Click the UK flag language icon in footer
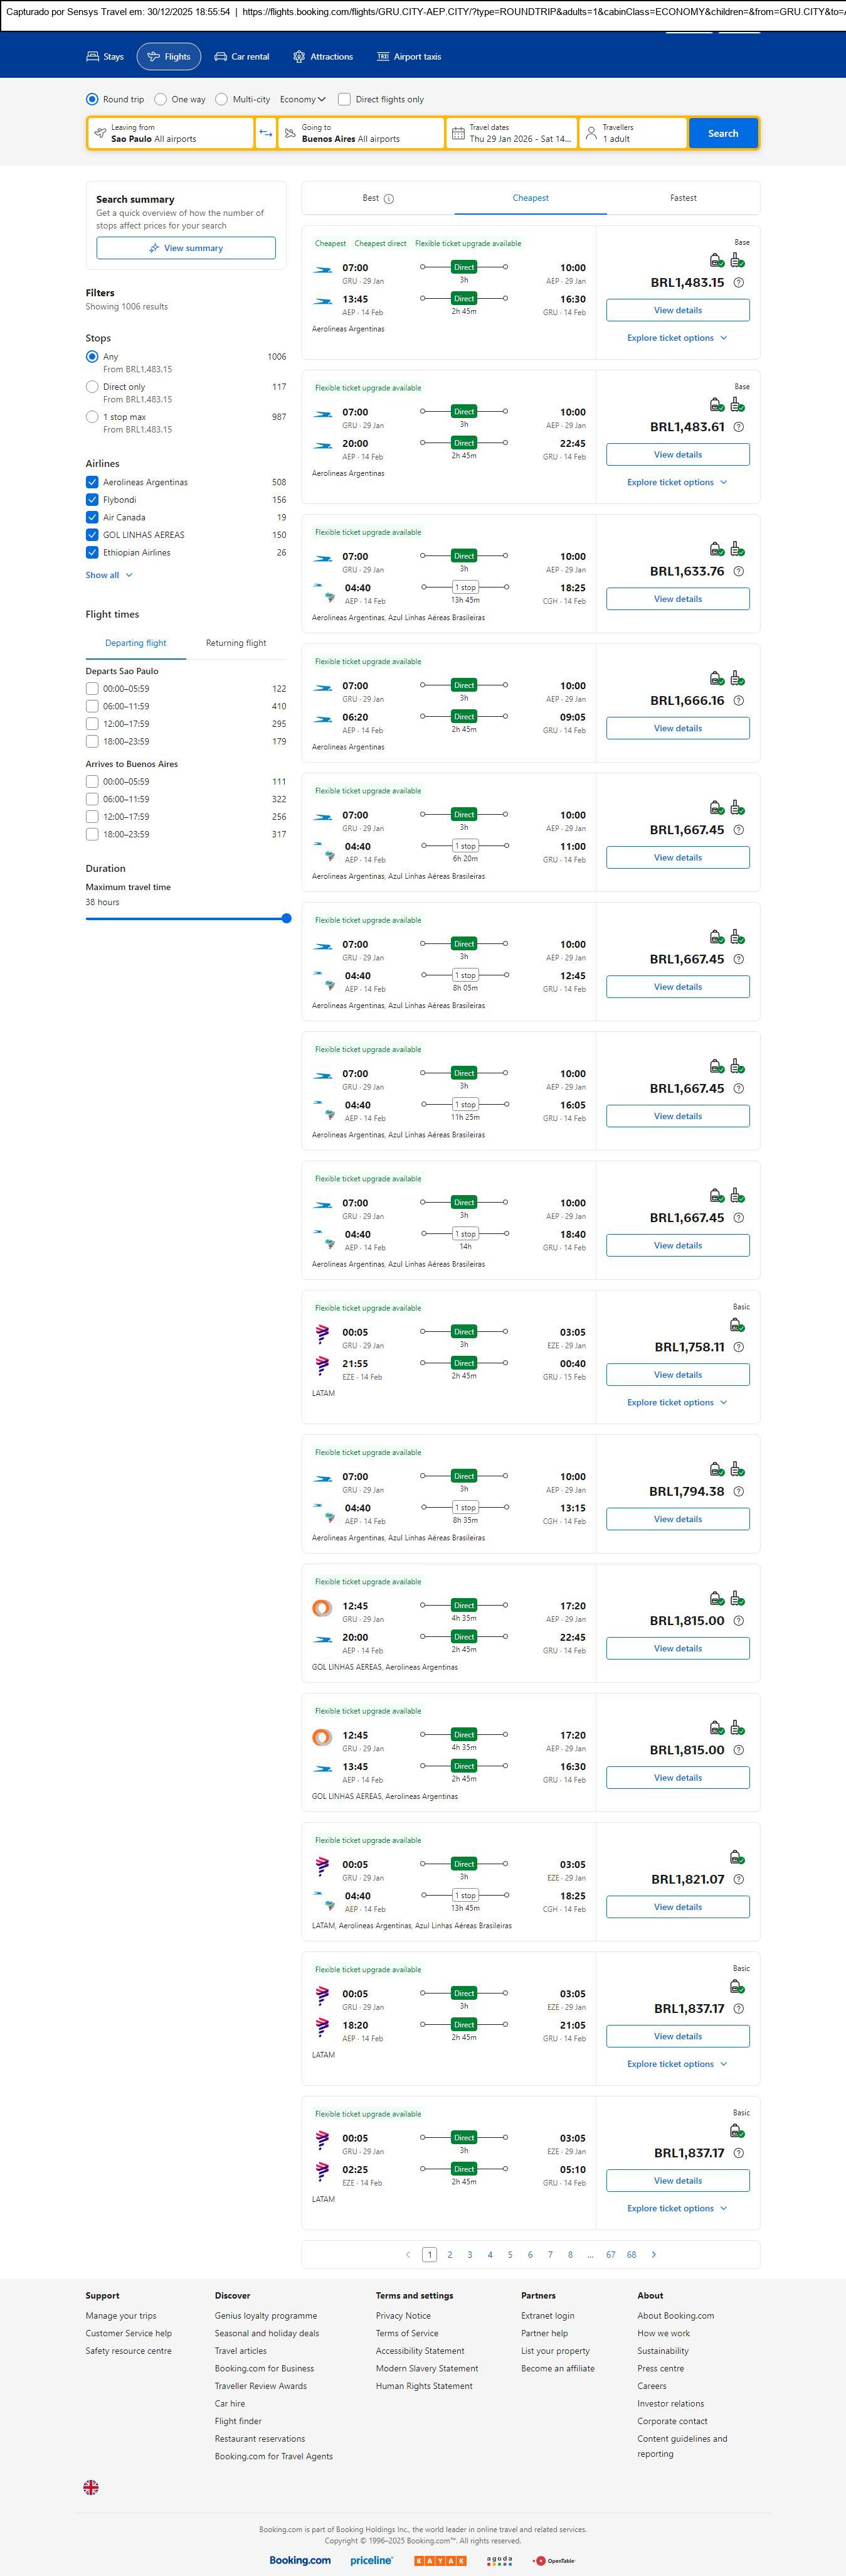The width and height of the screenshot is (846, 2576). point(91,2486)
